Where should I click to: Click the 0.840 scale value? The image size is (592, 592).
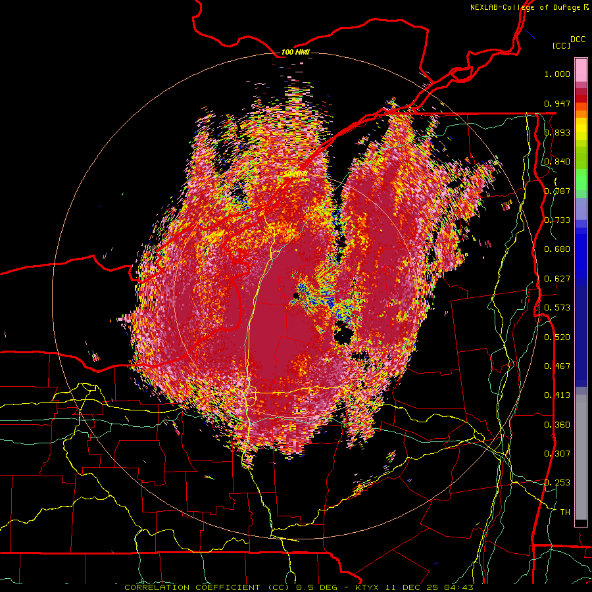pyautogui.click(x=557, y=162)
